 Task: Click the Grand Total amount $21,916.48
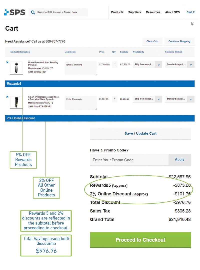179,220
